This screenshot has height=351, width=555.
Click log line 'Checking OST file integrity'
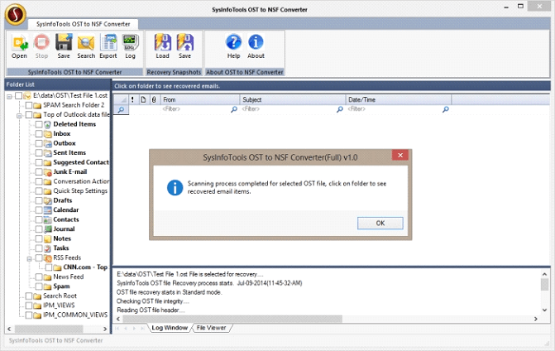click(152, 301)
